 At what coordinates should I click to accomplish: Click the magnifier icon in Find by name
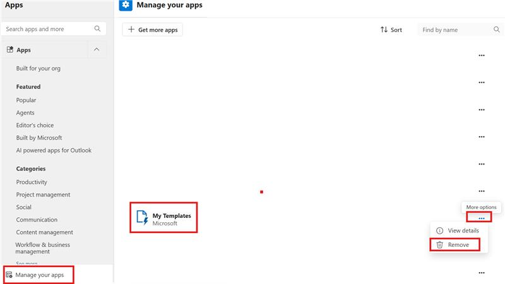[x=496, y=30]
